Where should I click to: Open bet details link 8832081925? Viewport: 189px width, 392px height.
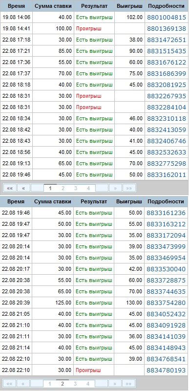tap(167, 85)
